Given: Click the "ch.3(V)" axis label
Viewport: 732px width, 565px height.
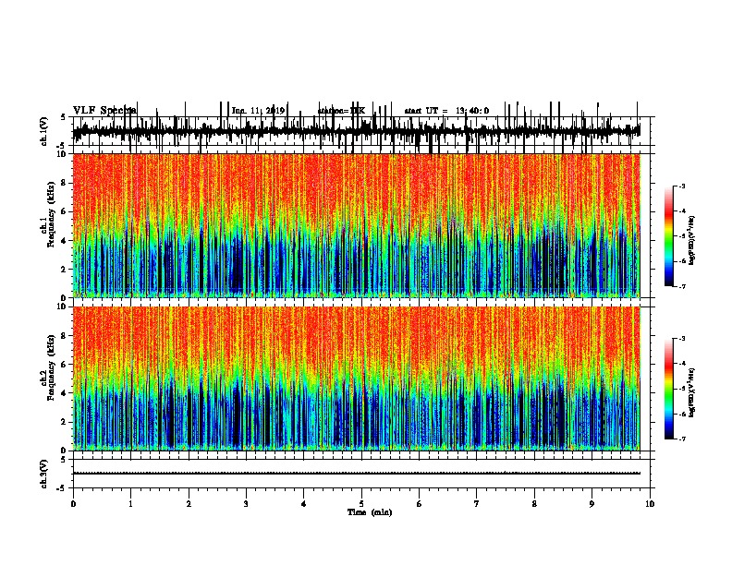Looking at the screenshot, I should tap(43, 474).
